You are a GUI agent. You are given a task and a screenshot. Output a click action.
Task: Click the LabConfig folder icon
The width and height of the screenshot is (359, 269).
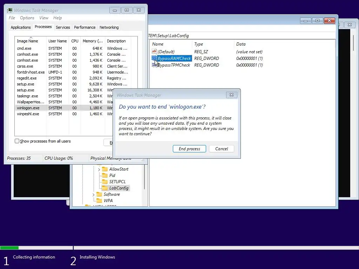point(105,188)
